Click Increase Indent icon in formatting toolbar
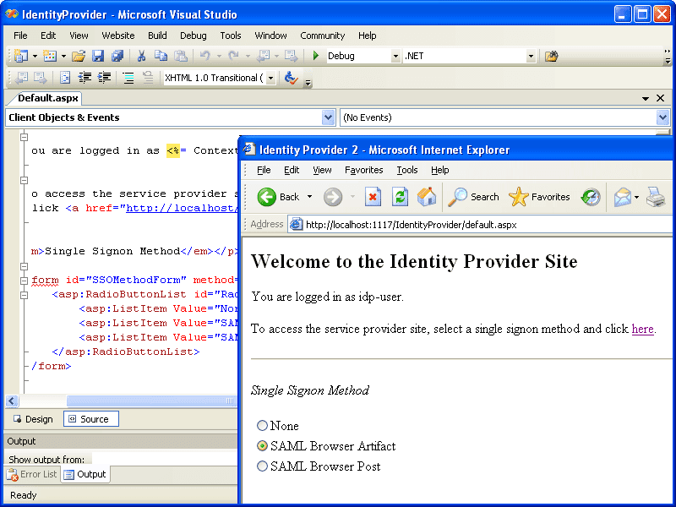The width and height of the screenshot is (676, 507). 104,78
